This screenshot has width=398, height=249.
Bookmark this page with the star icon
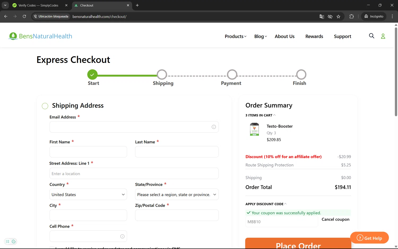tap(338, 16)
